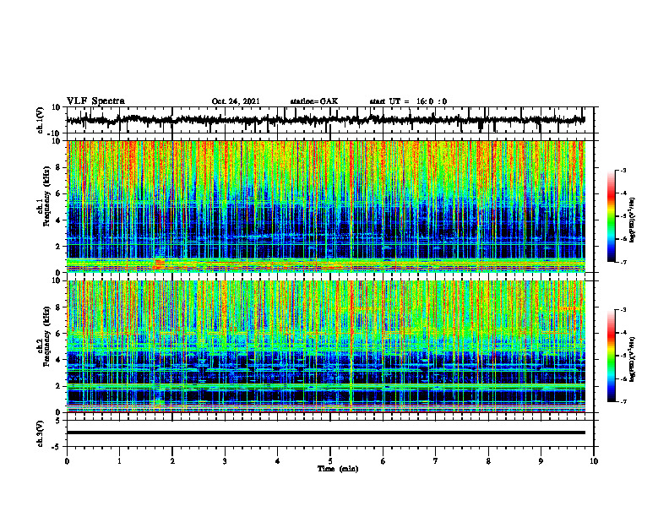
Task: Click the "station=GAK" header label
Action: (x=314, y=101)
